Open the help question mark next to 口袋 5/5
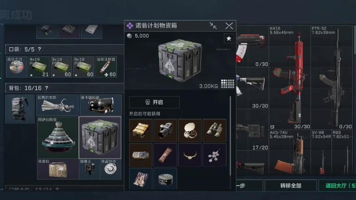356x200 pixels. [40, 49]
